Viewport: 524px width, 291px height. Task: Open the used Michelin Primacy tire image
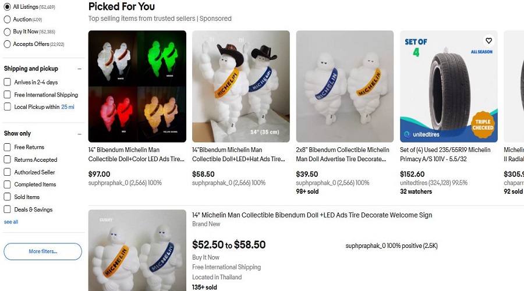point(448,86)
